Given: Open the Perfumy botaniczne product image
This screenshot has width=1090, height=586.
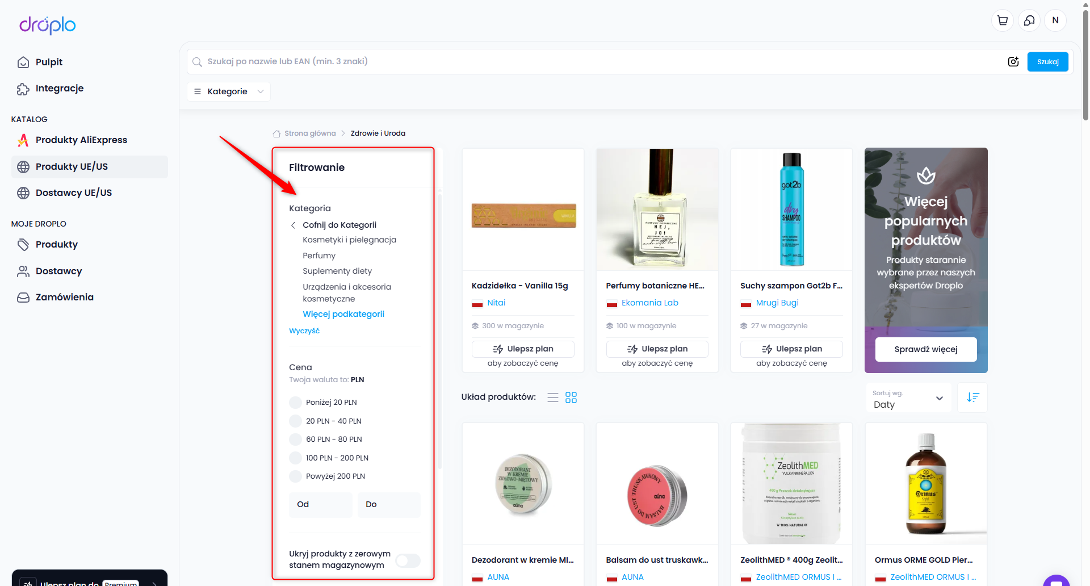Looking at the screenshot, I should (657, 210).
